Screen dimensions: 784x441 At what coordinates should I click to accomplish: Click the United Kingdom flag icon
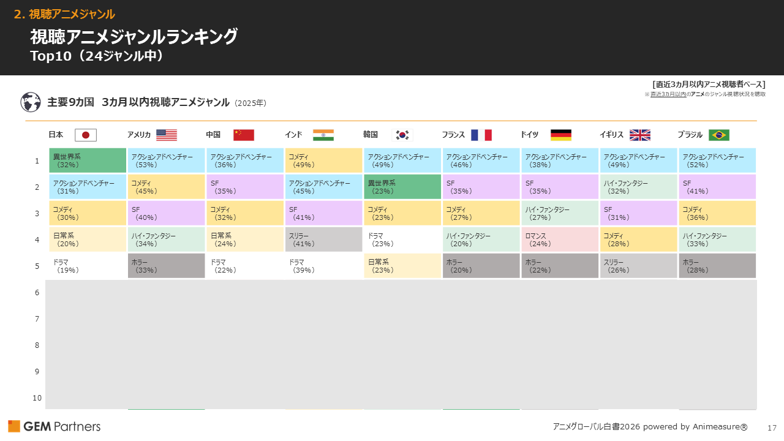pyautogui.click(x=639, y=135)
